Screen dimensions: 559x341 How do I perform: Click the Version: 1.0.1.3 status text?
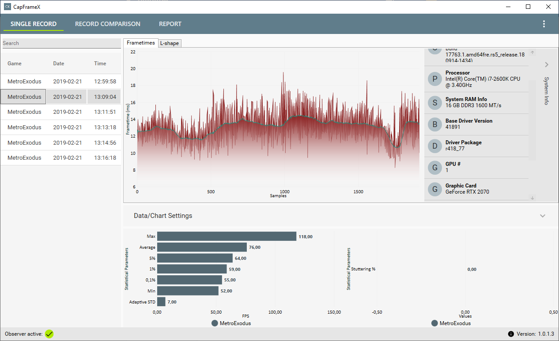[x=535, y=334]
